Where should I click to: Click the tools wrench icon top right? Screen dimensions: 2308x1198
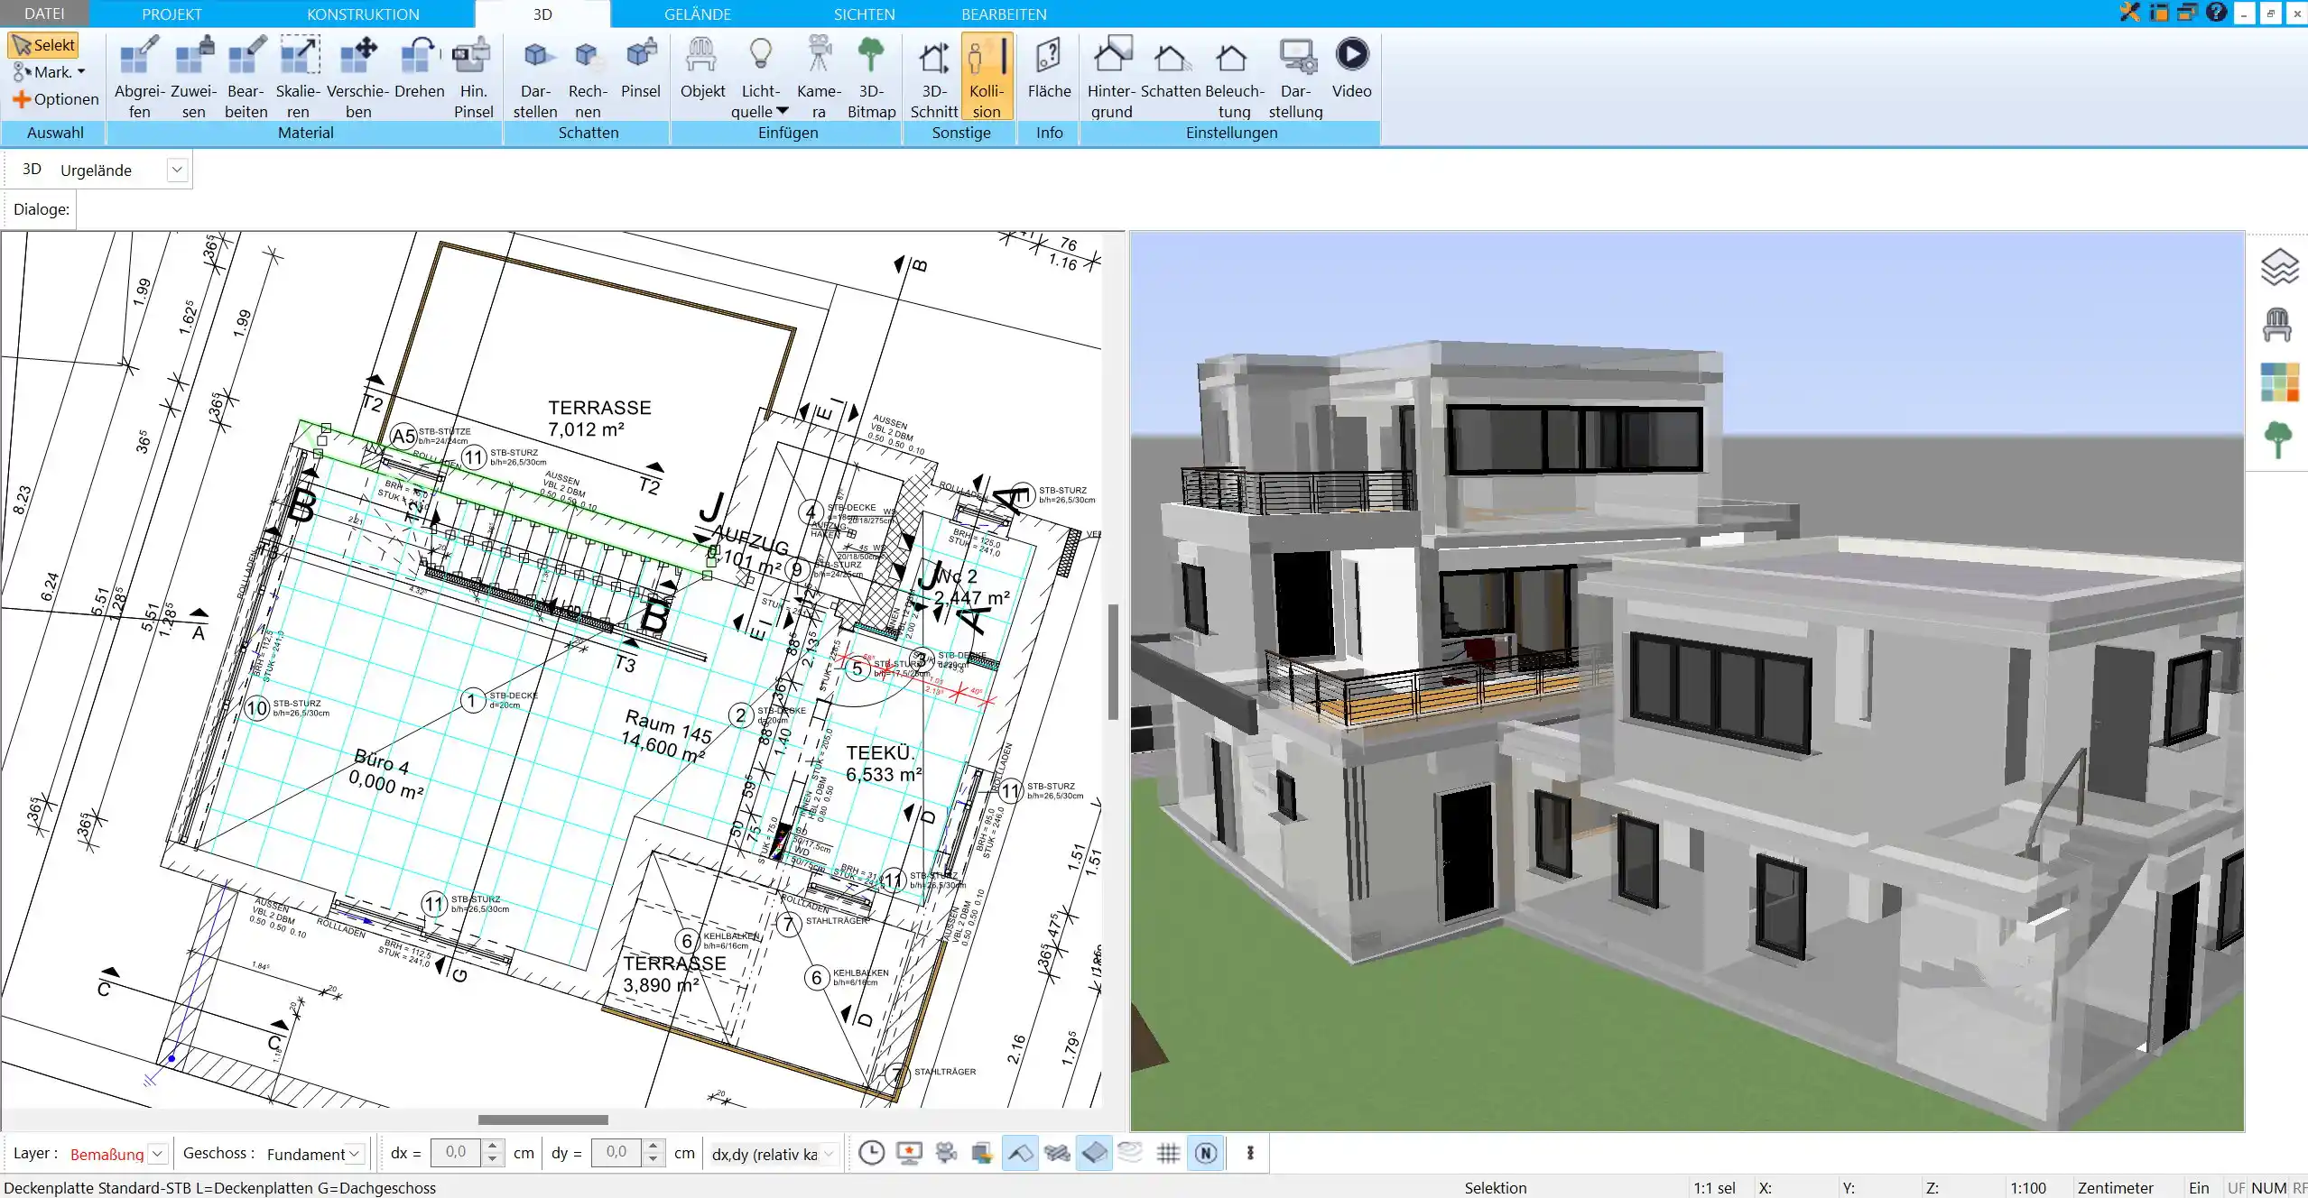pos(2130,13)
